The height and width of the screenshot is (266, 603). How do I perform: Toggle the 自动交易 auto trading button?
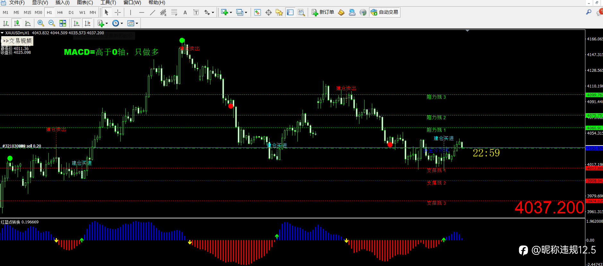coord(384,12)
